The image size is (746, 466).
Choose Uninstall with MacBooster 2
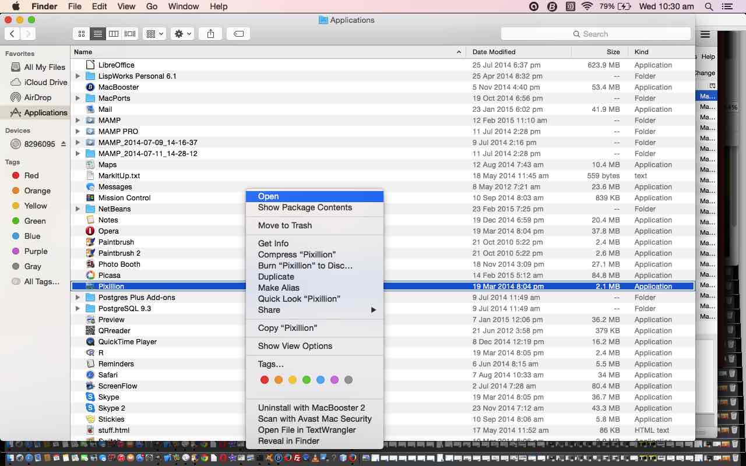314,408
